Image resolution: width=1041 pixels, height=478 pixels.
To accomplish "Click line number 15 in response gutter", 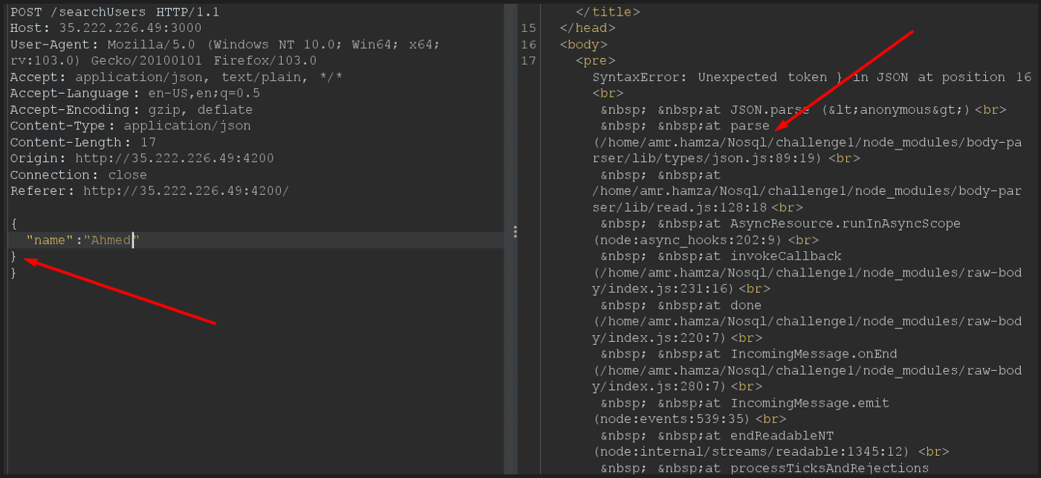I will pyautogui.click(x=528, y=28).
